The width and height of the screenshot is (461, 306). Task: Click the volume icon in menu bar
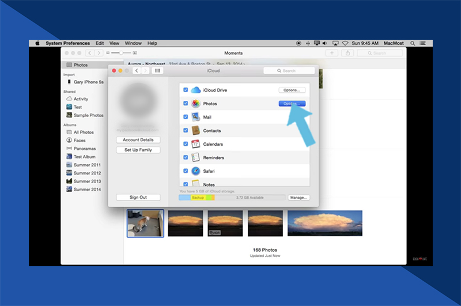[324, 43]
